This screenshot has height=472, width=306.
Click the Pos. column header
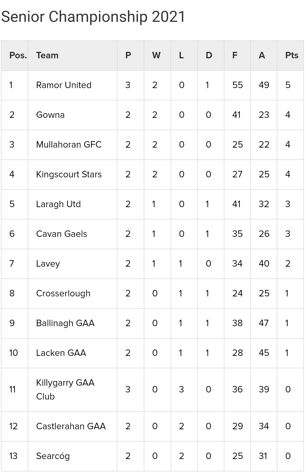[x=18, y=55]
